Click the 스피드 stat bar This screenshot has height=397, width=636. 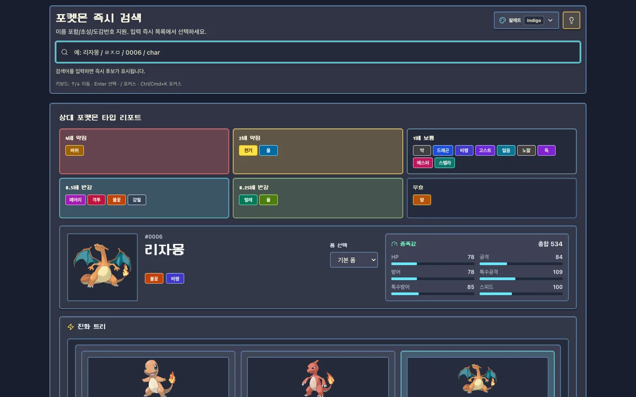pos(521,294)
